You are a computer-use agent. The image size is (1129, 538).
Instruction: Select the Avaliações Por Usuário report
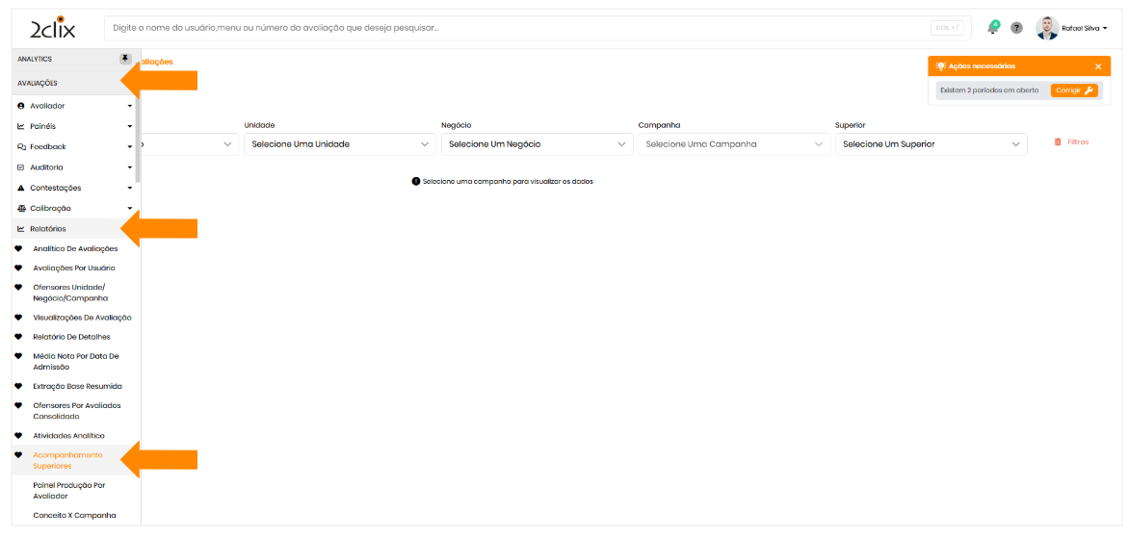[x=74, y=268]
